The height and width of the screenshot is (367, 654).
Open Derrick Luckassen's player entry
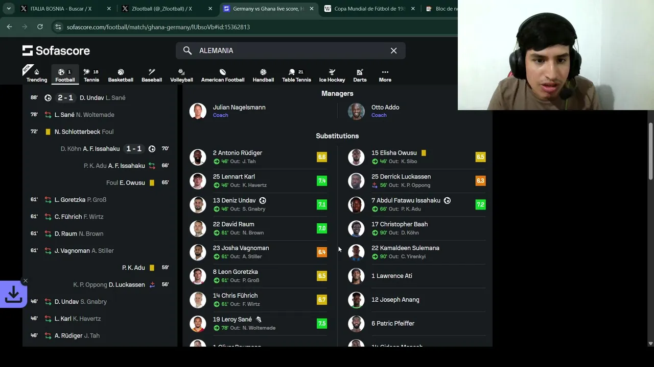click(416, 181)
